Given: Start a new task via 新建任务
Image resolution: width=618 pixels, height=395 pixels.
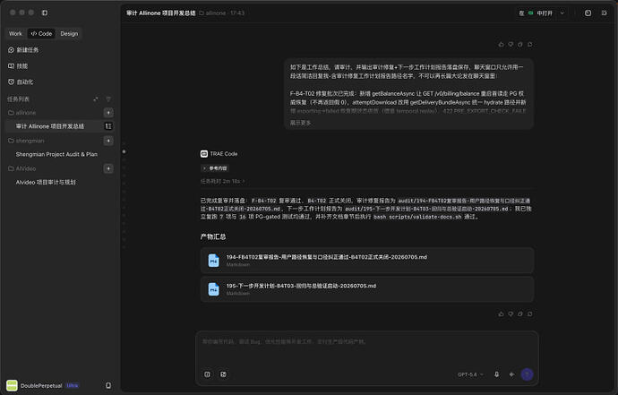Looking at the screenshot, I should click(x=23, y=49).
